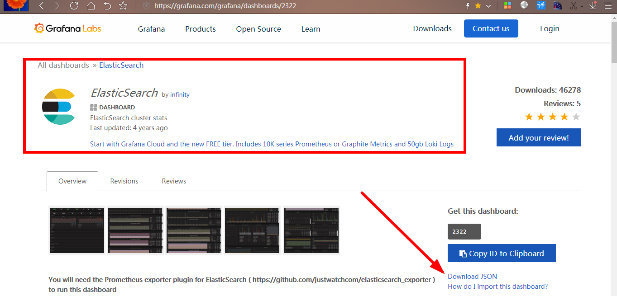Click Copy ID to Clipboard button
The image size is (617, 296).
tap(502, 254)
